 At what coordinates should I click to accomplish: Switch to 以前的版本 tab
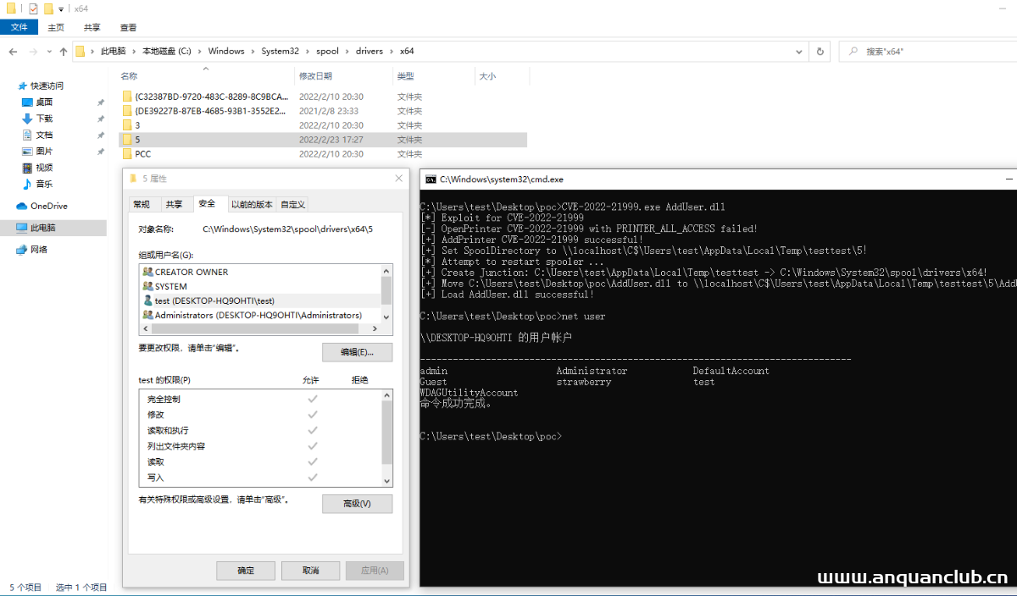[252, 204]
